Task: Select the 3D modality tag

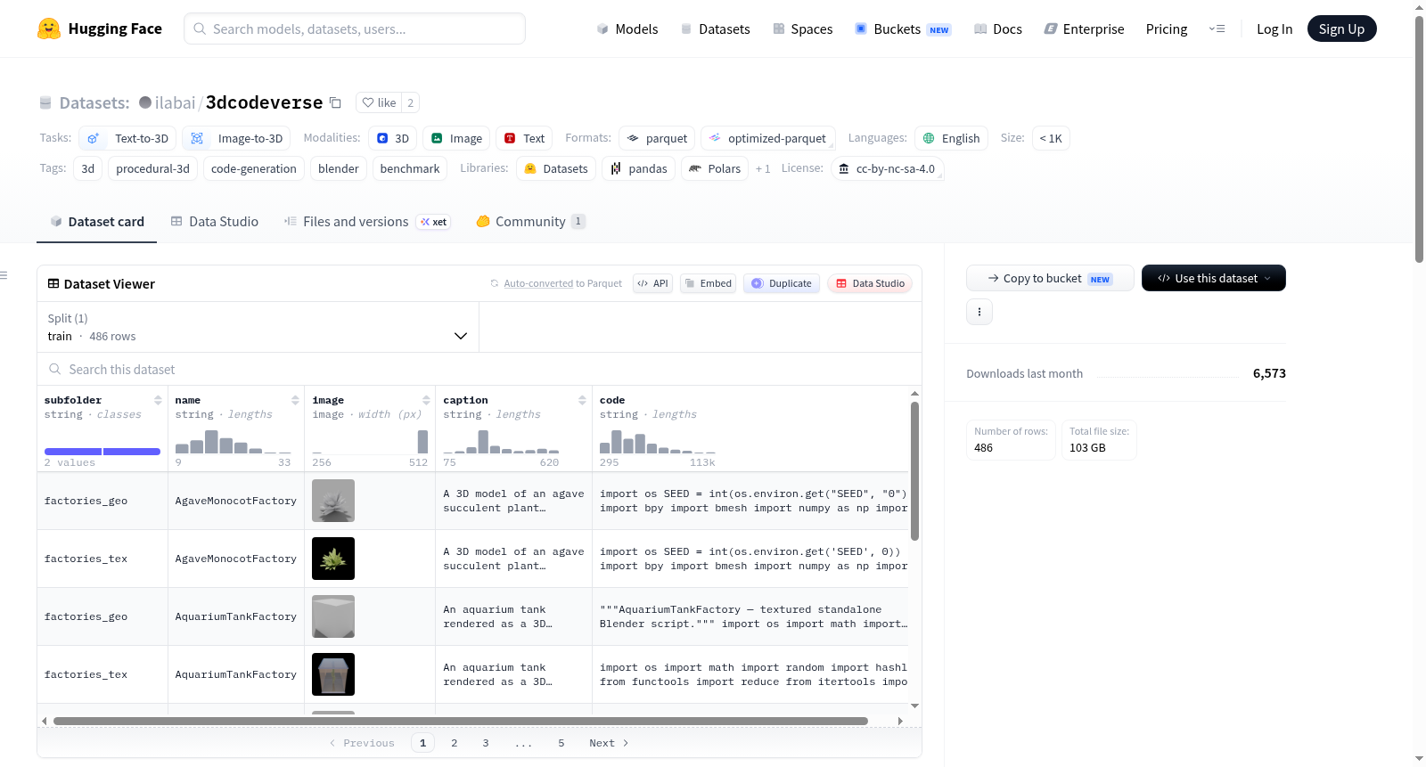Action: (x=392, y=138)
